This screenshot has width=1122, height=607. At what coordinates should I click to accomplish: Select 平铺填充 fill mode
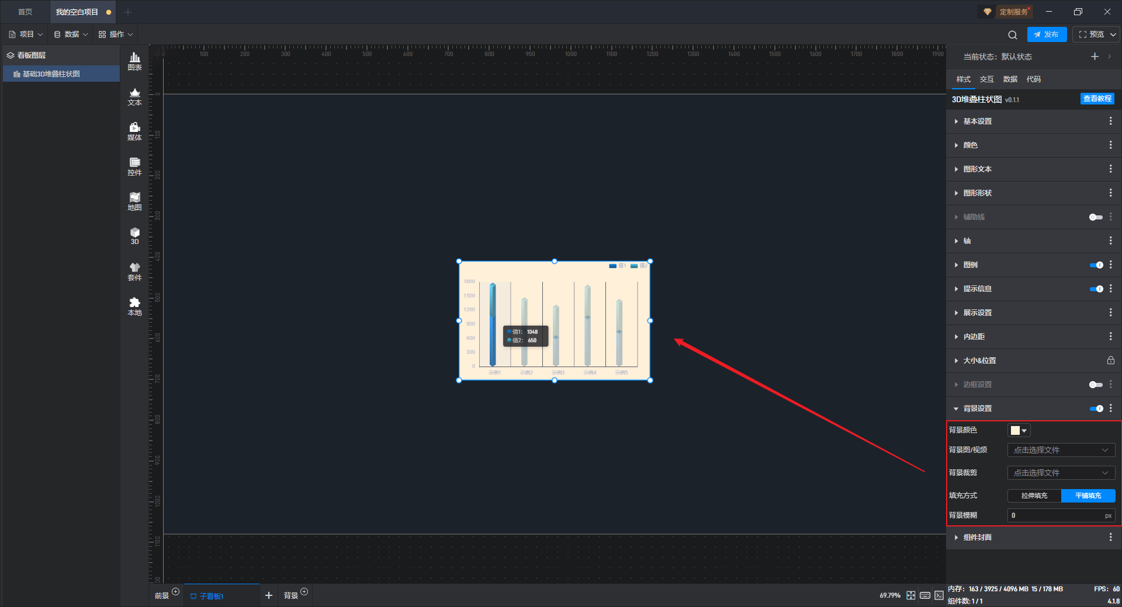[1088, 496]
